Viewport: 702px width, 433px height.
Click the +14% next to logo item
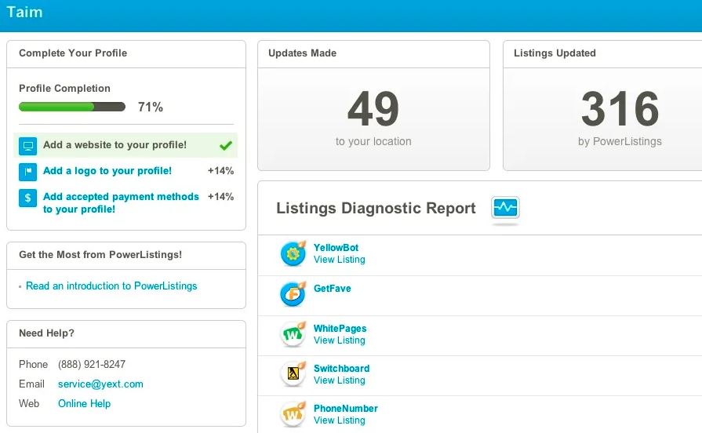220,170
